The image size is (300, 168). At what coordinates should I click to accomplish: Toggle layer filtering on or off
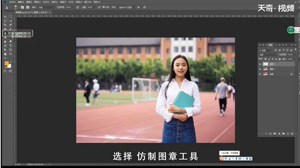(295, 49)
